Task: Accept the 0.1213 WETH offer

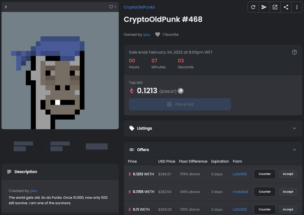Action: [288, 174]
